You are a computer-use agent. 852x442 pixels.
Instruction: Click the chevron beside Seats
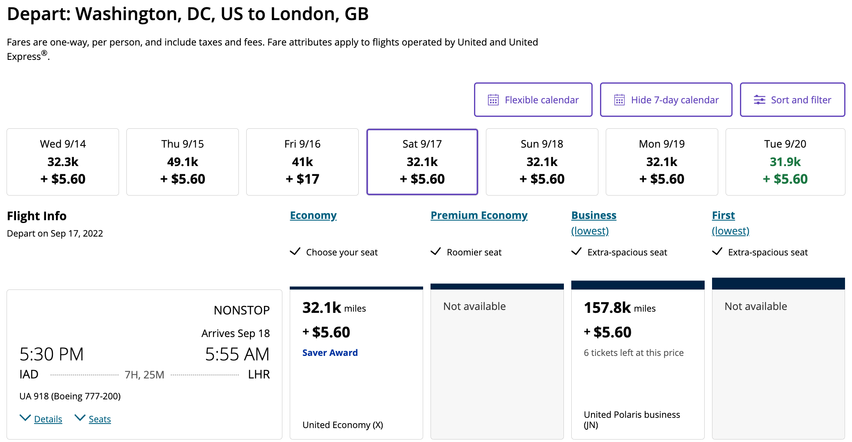[x=80, y=418]
